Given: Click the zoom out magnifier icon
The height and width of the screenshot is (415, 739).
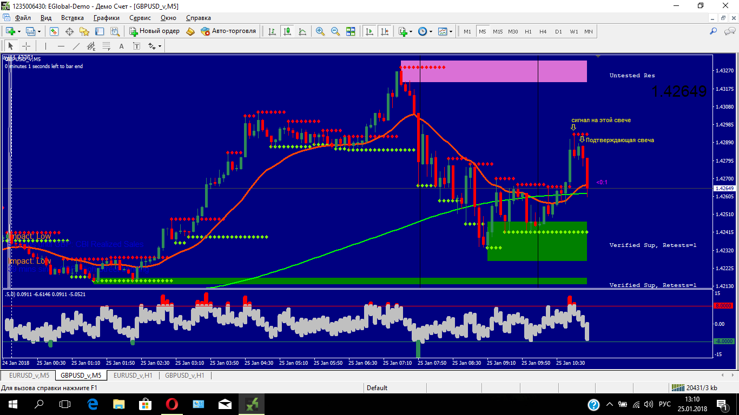Looking at the screenshot, I should click(x=335, y=31).
